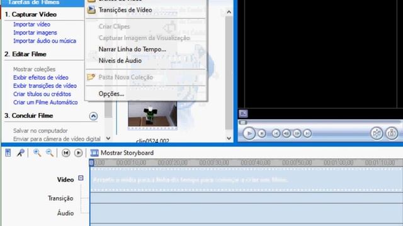Viewport: 403px width, 226px height.
Task: Click the empty video track drop area
Action: click(246, 180)
